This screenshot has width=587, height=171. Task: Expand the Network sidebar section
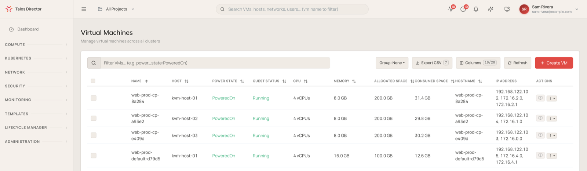tap(36, 72)
